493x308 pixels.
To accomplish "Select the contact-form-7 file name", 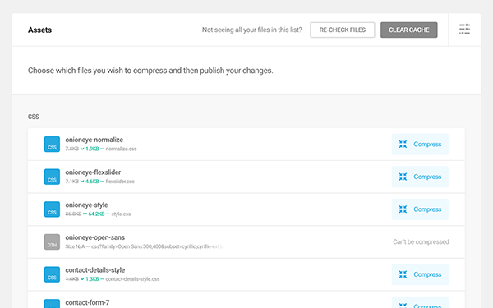I will (x=87, y=302).
